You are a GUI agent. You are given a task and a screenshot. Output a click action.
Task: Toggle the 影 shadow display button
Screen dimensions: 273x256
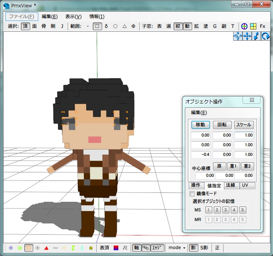(x=193, y=248)
